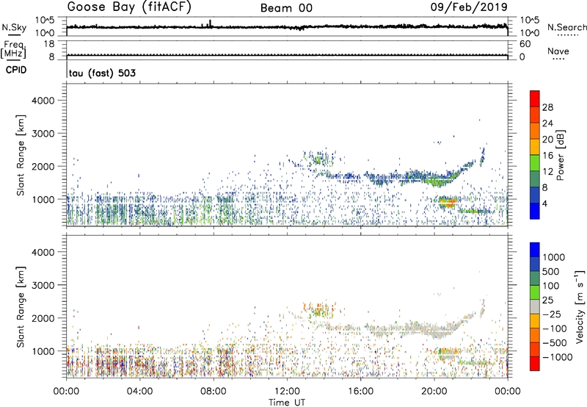Click the "4" power colorbar tick label
Screen dimensions: 587x407
[545, 204]
